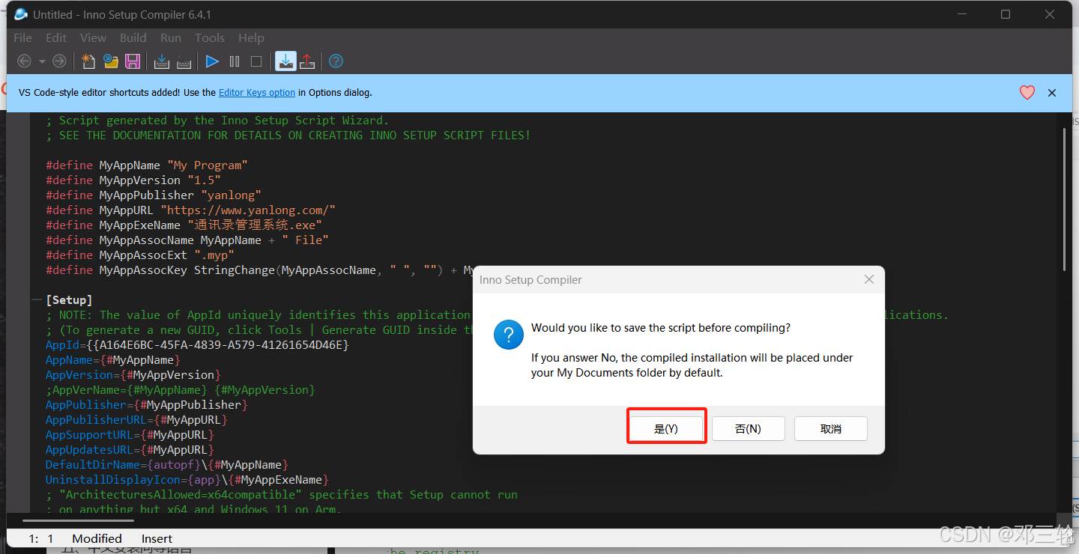The image size is (1079, 554).
Task: Click the Stop Compile toolbar icon
Action: pos(184,61)
